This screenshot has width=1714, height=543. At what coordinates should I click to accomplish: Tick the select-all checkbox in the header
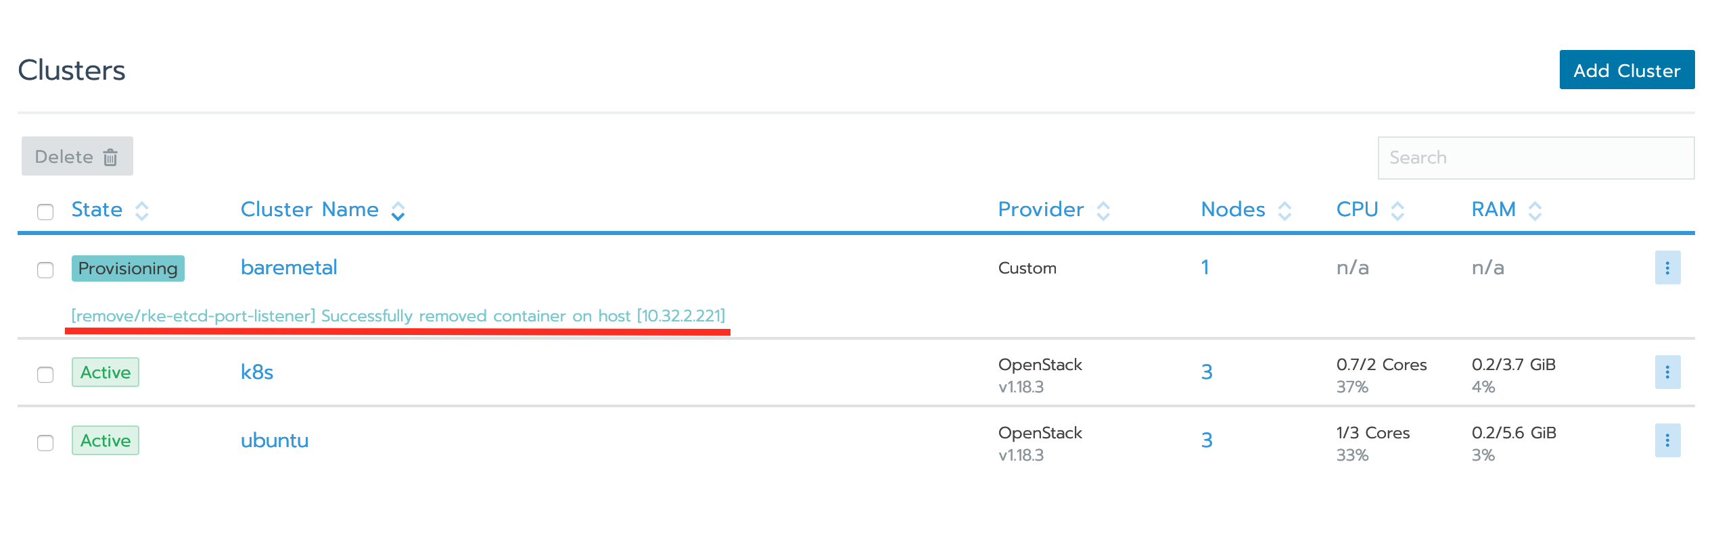45,212
